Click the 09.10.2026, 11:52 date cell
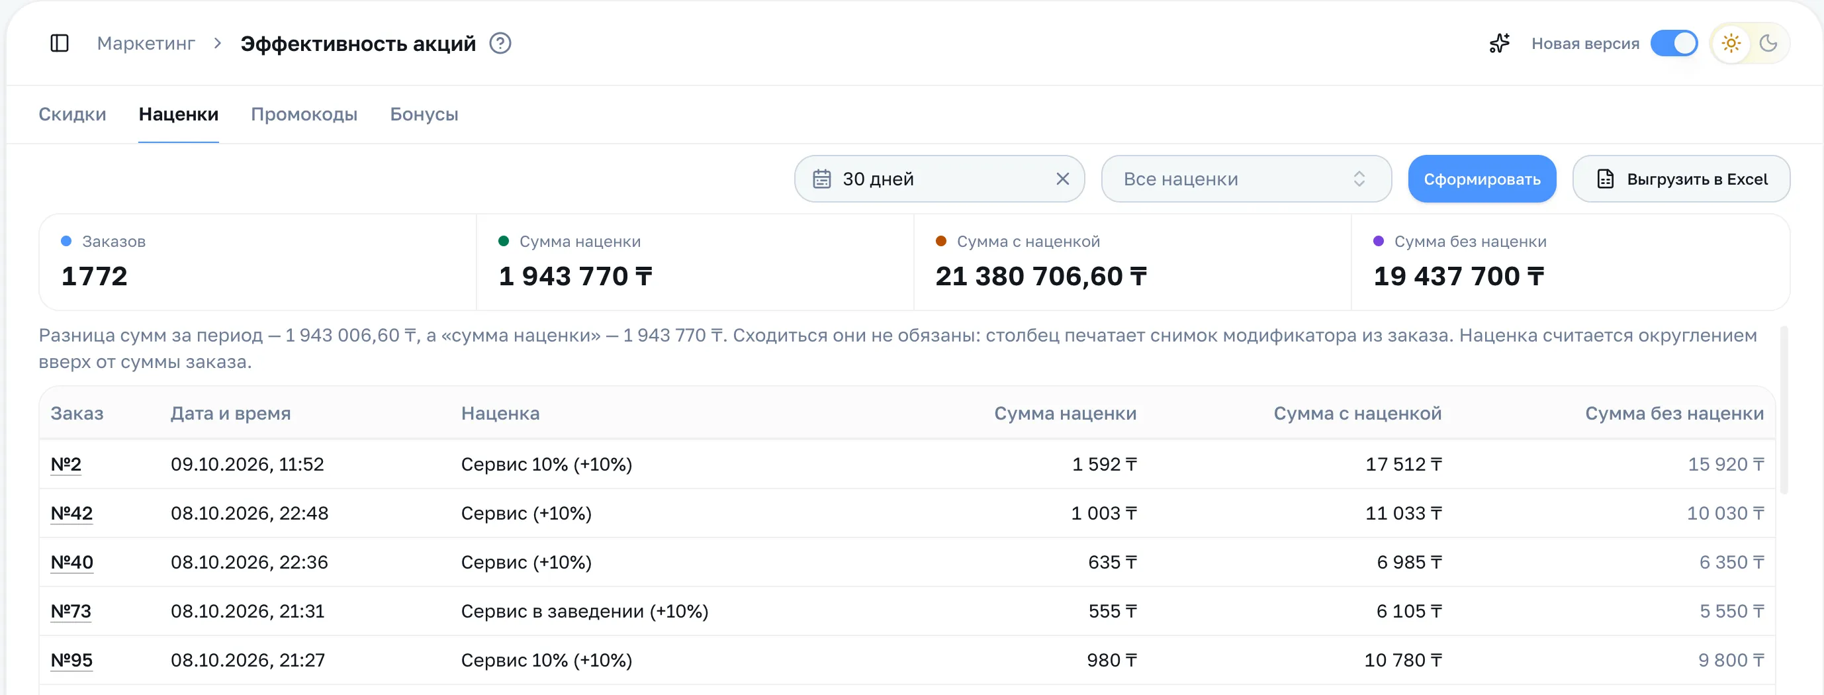1824x695 pixels. pos(247,464)
